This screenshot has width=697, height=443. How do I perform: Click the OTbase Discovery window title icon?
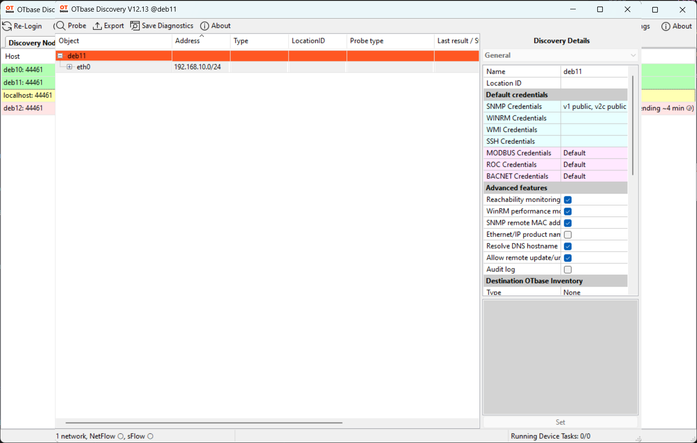click(x=64, y=9)
